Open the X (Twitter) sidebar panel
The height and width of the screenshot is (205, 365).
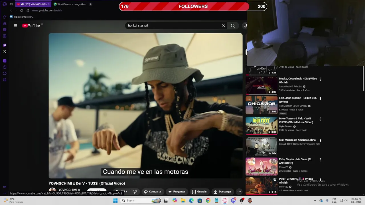click(5, 52)
